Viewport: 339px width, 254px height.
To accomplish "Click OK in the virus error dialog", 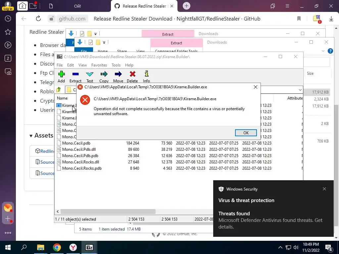I will (x=246, y=133).
